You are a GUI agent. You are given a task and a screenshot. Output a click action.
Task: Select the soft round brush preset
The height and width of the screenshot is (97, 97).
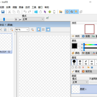coord(80,62)
